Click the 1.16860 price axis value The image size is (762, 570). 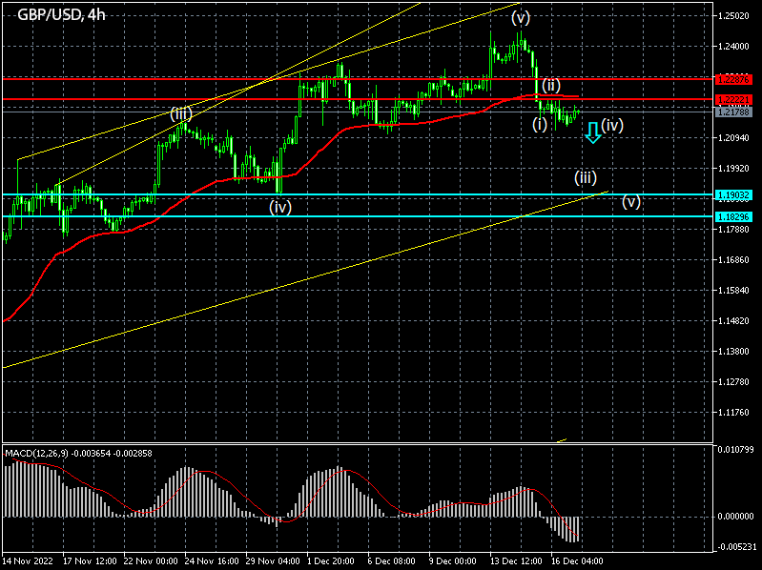[733, 260]
